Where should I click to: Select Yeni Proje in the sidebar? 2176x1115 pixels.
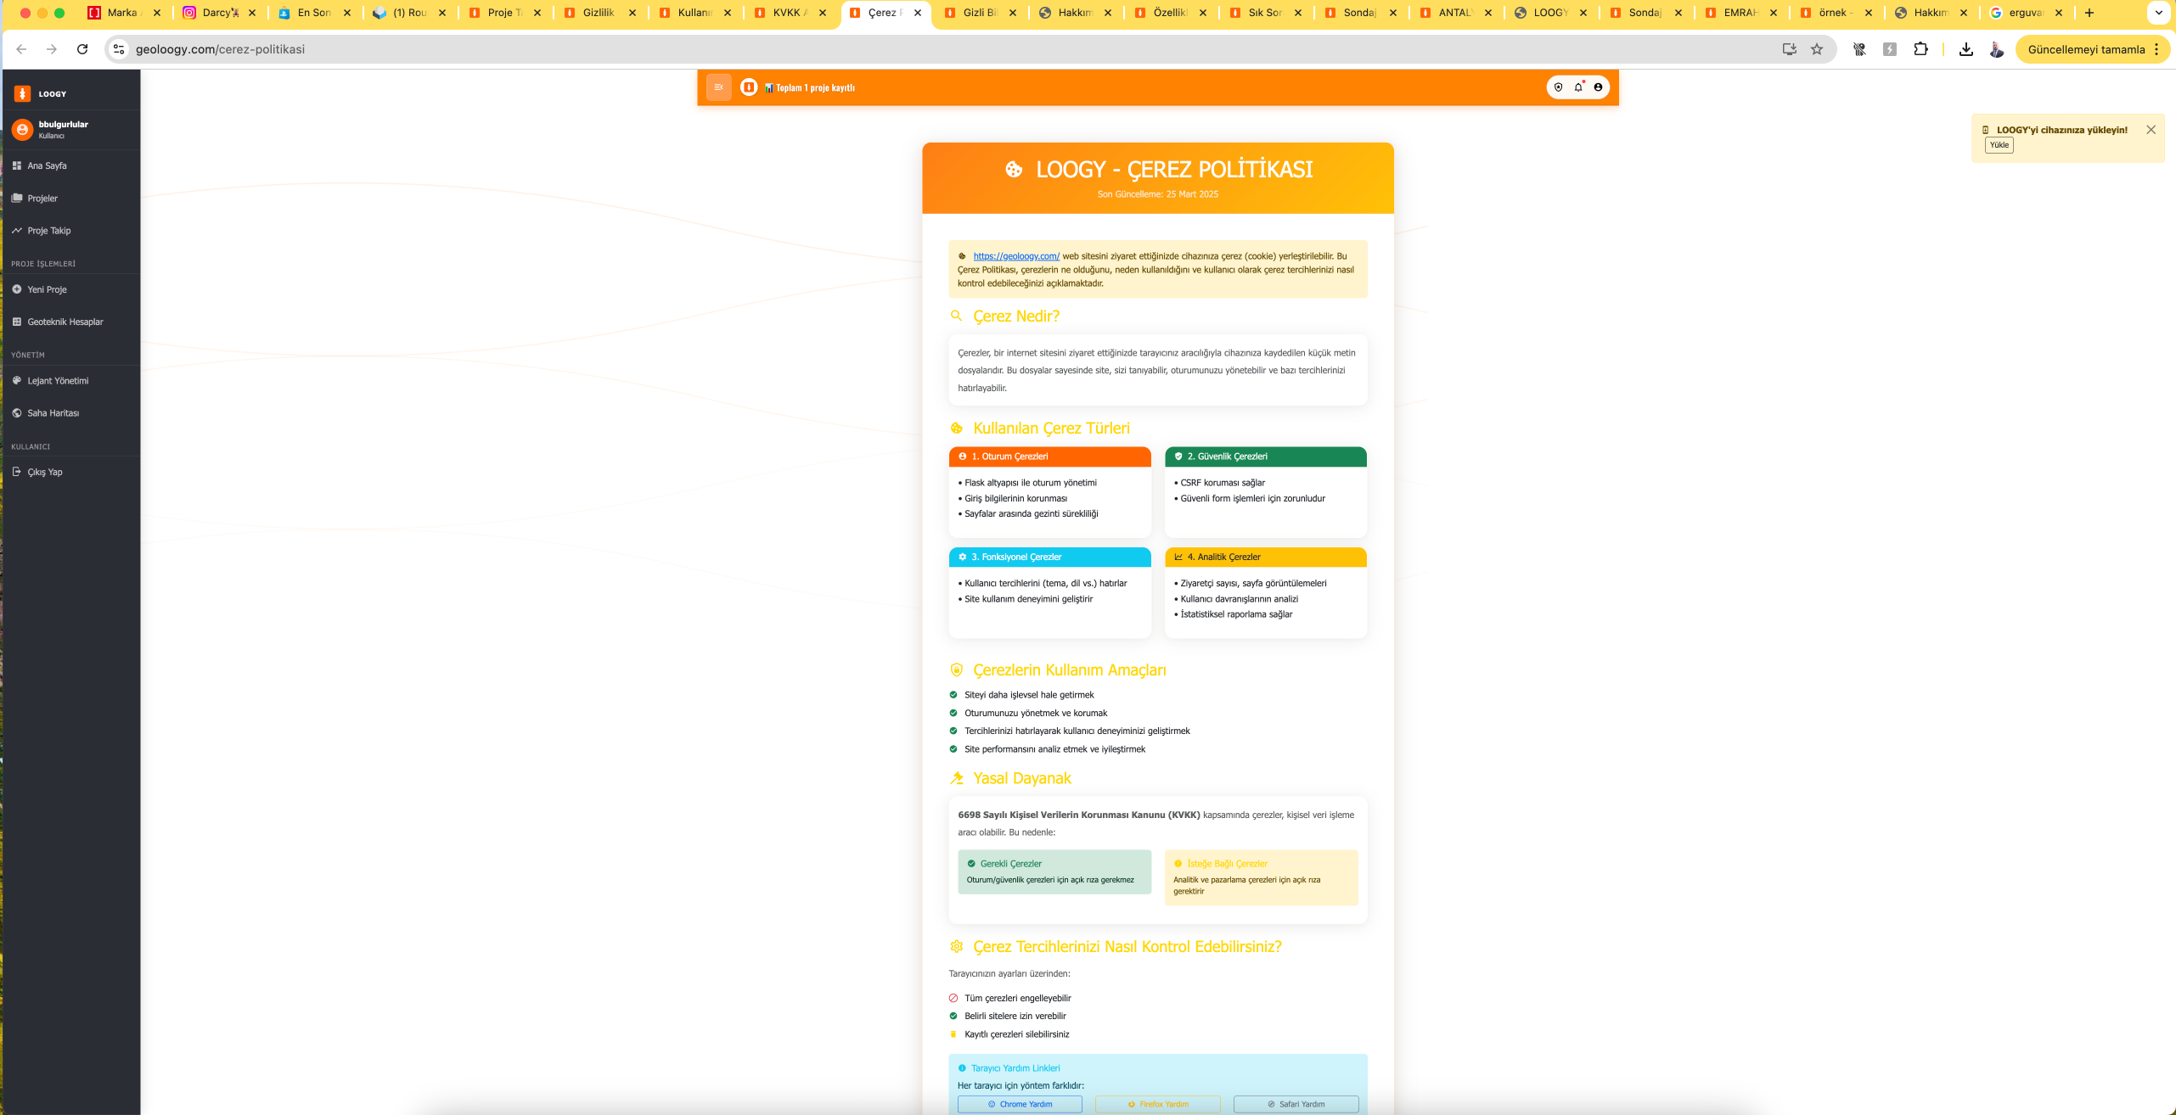pyautogui.click(x=47, y=289)
